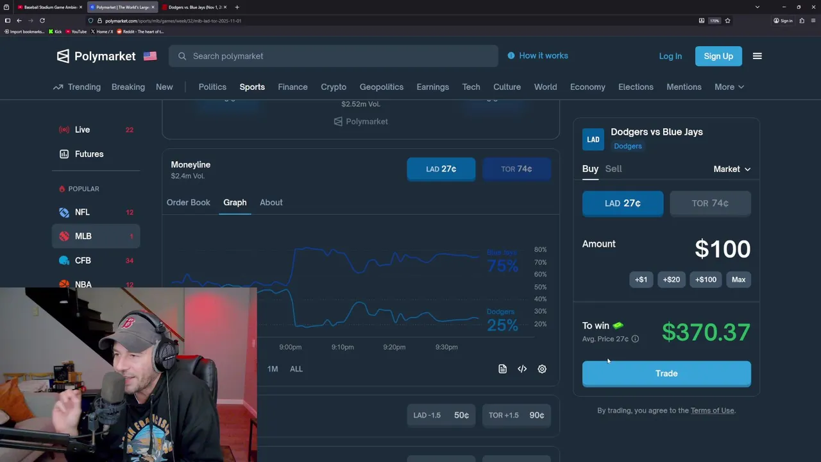Open the Terms of Use link
The image size is (821, 462).
click(x=712, y=411)
